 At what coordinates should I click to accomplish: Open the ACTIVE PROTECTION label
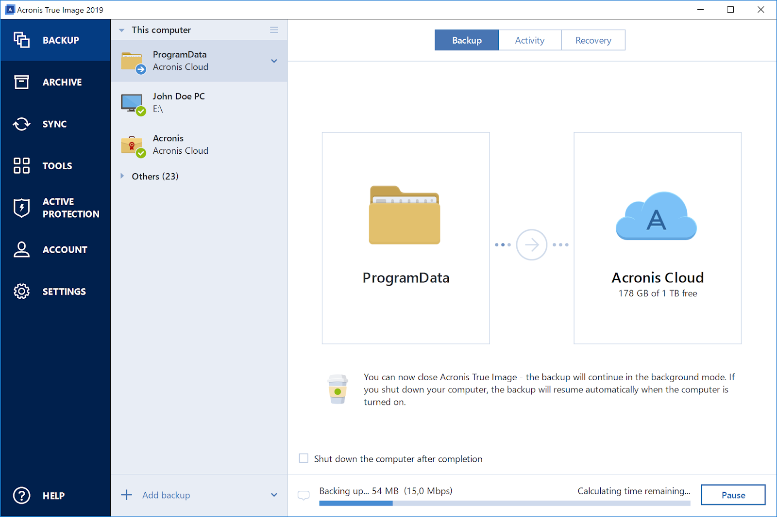pyautogui.click(x=71, y=208)
